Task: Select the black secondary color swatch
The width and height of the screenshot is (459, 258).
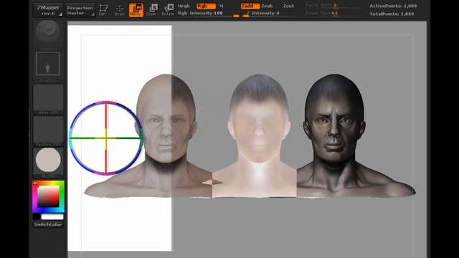Action: [x=37, y=216]
